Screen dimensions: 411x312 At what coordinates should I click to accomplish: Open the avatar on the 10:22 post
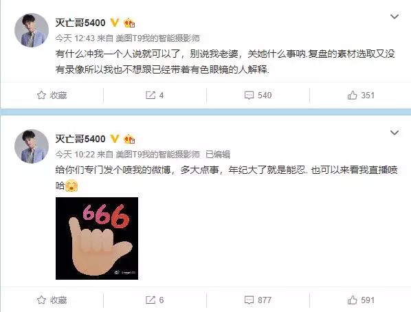32,146
